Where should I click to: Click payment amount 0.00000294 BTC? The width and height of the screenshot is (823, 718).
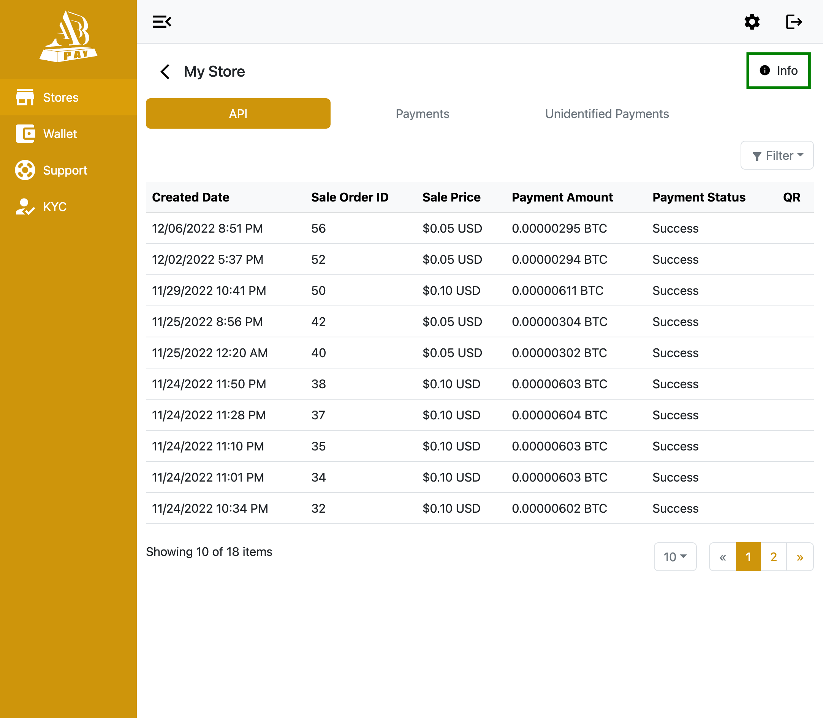point(559,260)
